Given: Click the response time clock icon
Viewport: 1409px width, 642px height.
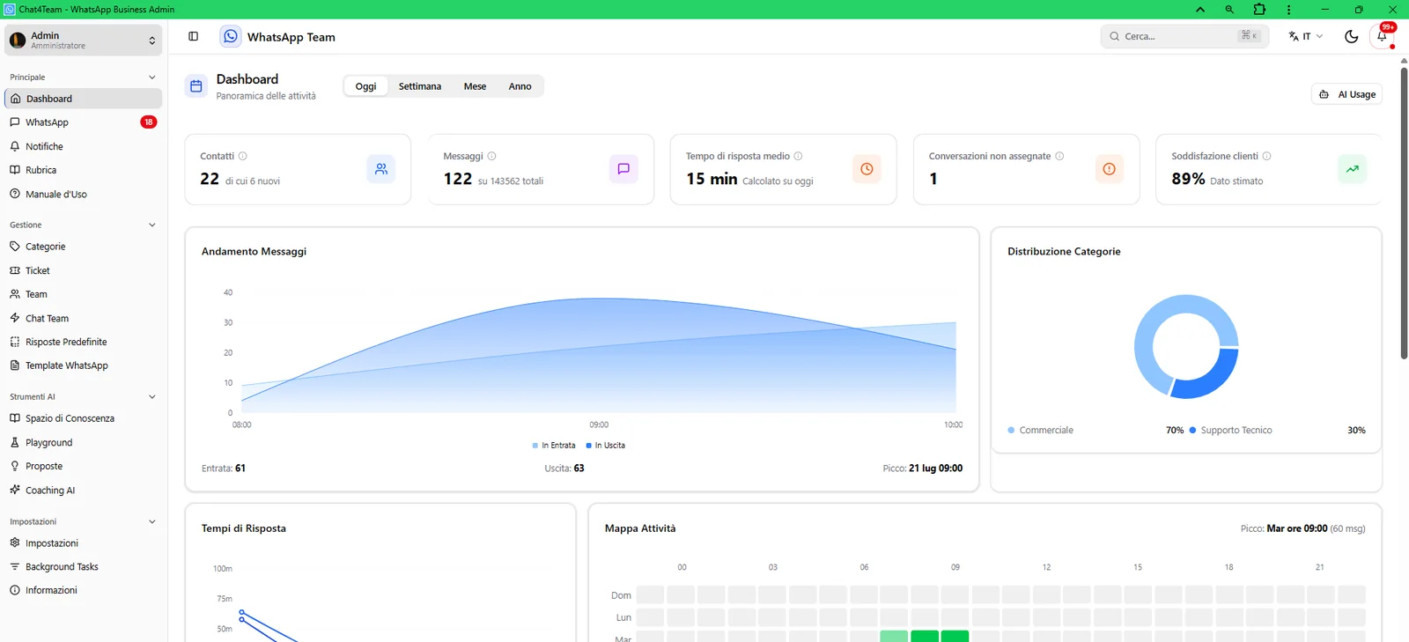Looking at the screenshot, I should point(867,169).
